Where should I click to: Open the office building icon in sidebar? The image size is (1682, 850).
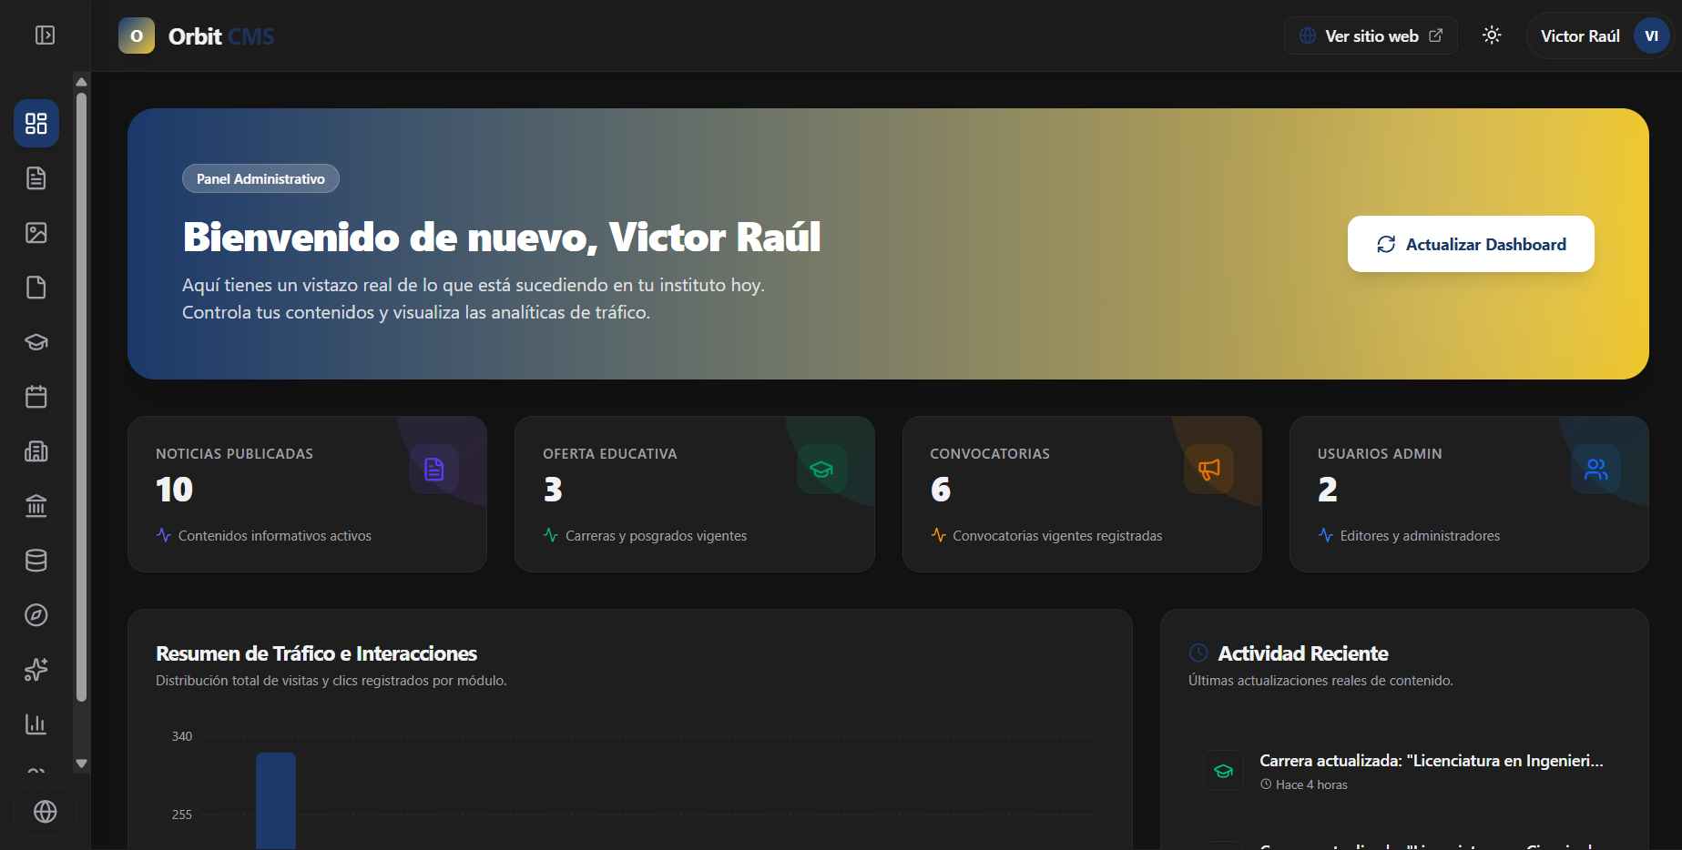click(36, 451)
